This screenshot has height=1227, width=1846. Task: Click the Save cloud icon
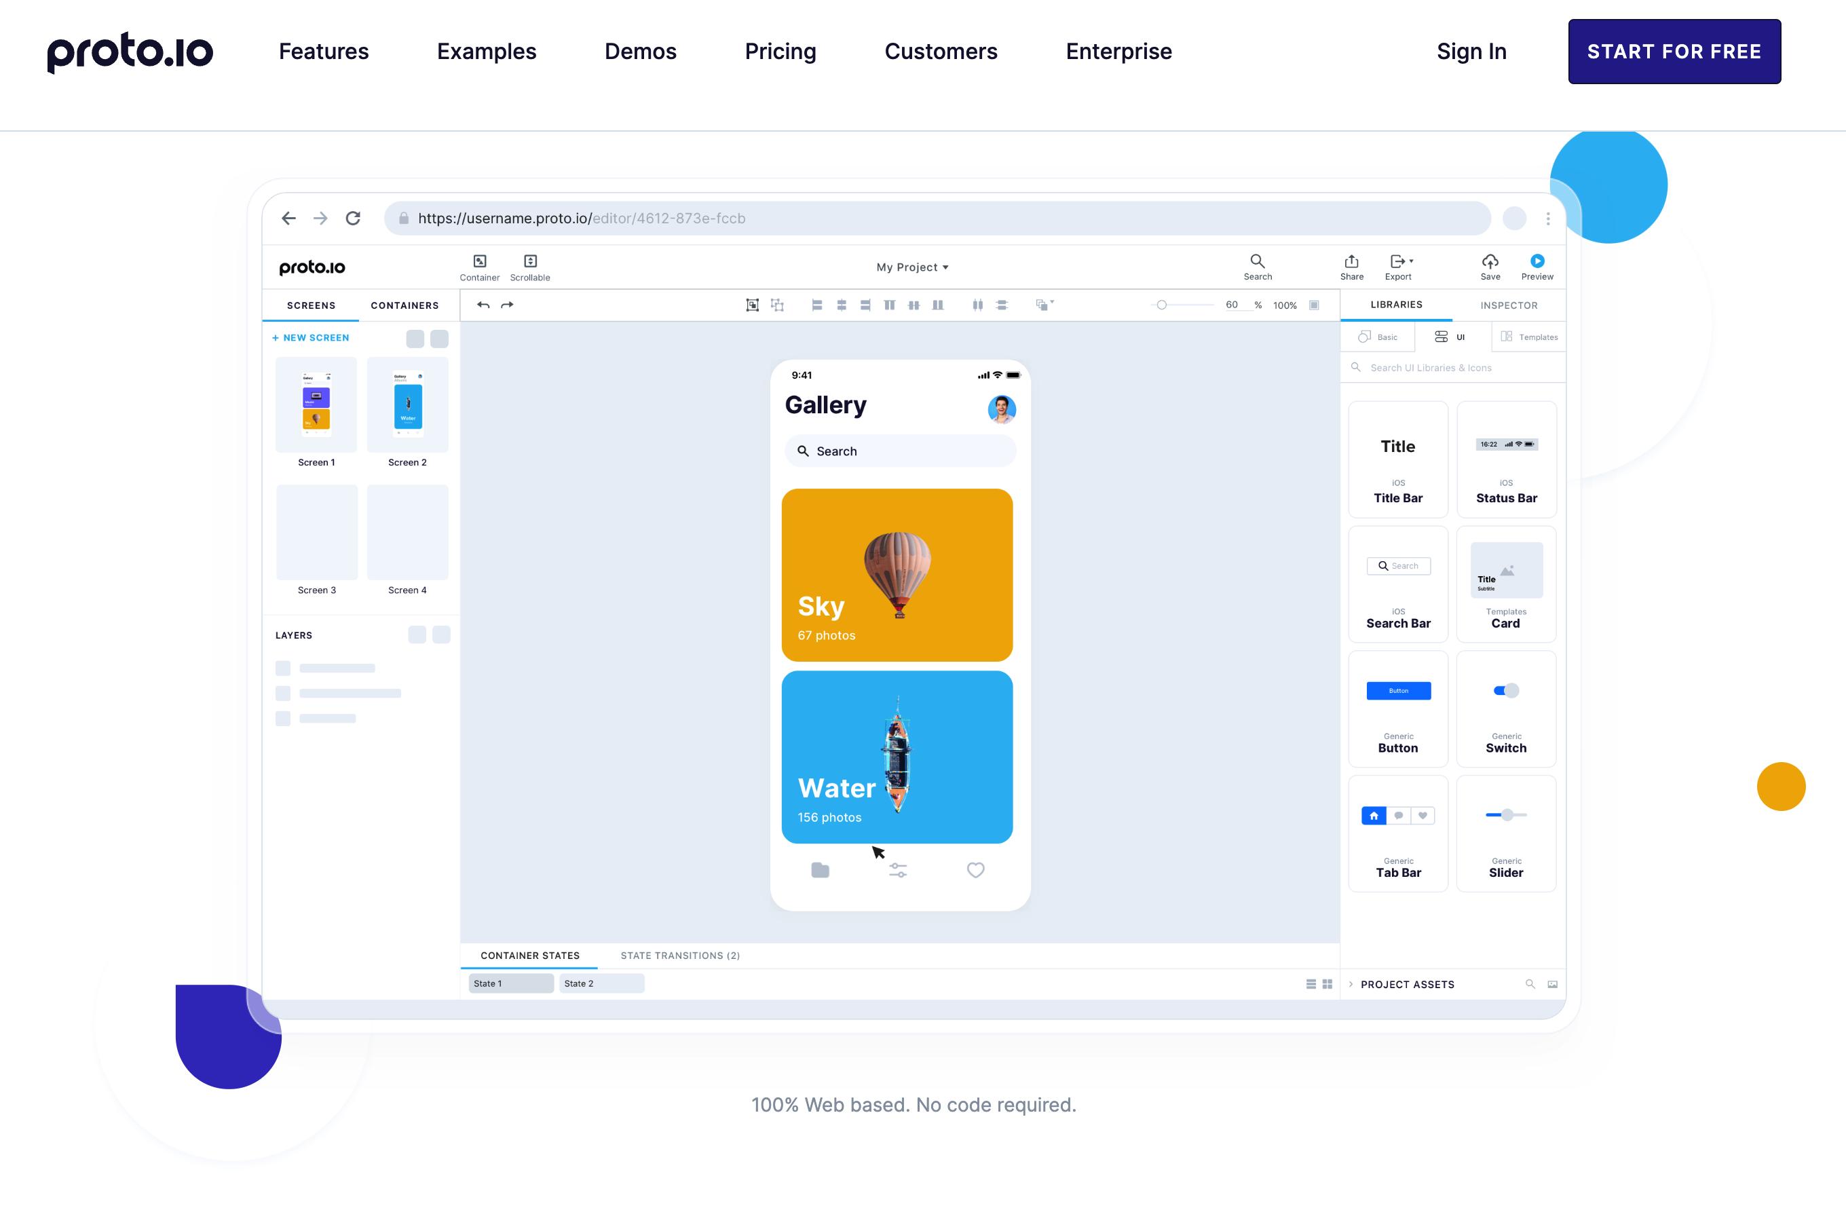coord(1490,261)
